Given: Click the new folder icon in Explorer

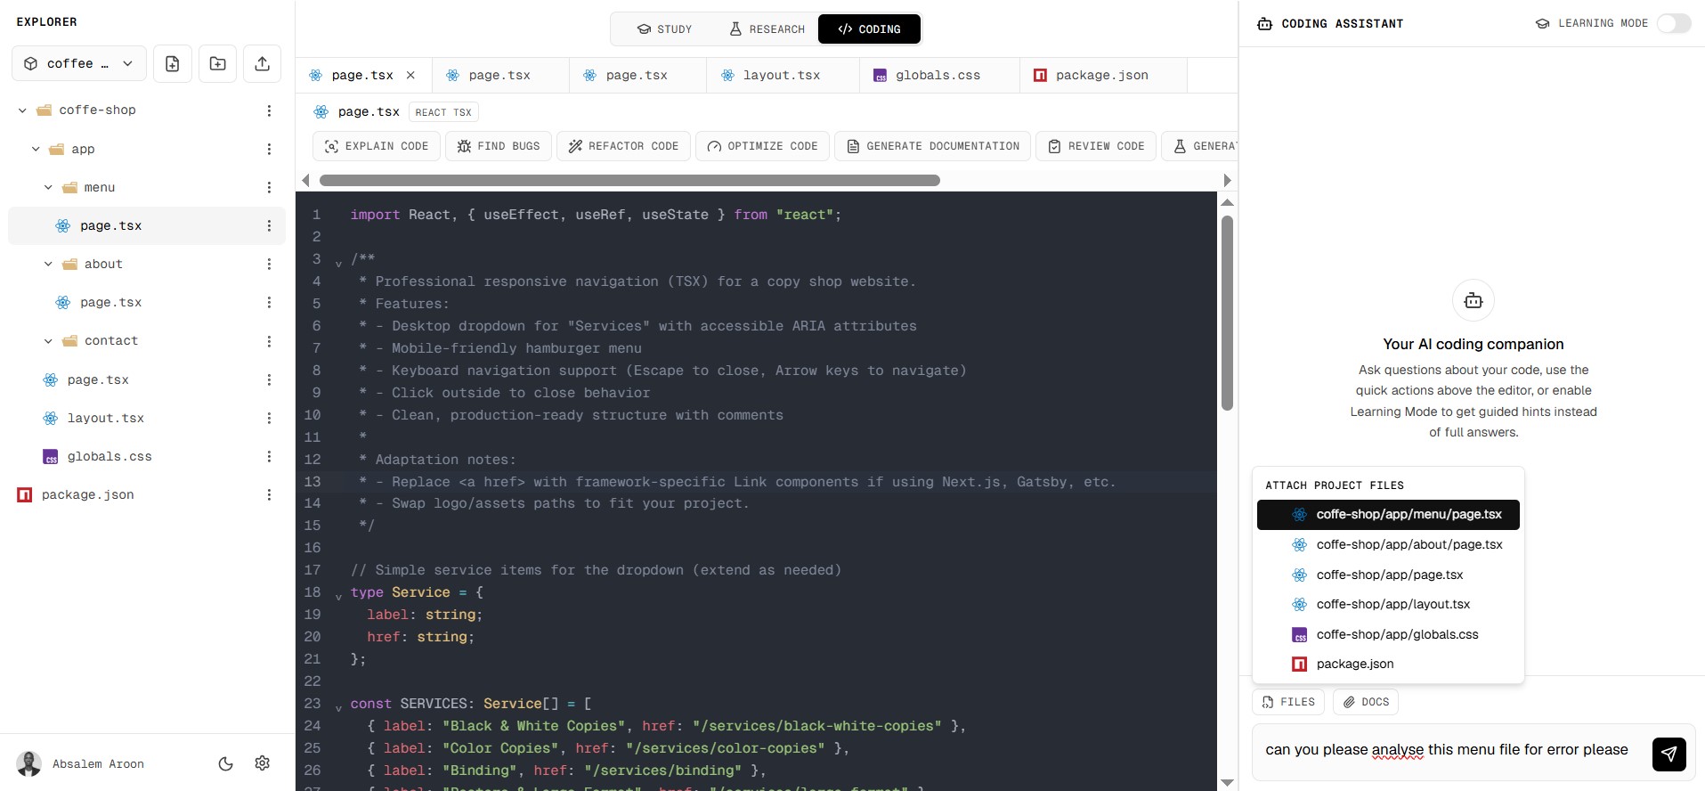Looking at the screenshot, I should point(217,63).
